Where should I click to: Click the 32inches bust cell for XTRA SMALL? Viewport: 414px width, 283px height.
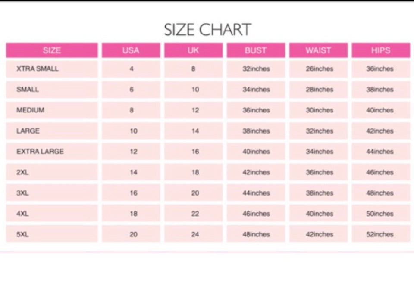(x=256, y=69)
